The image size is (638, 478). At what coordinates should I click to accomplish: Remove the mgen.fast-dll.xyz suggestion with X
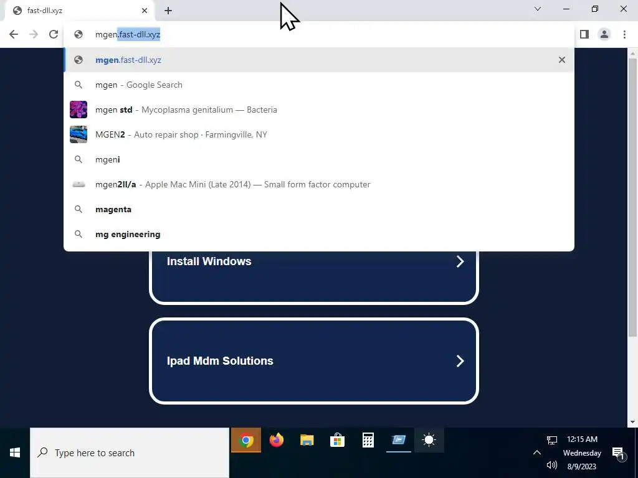tap(562, 60)
